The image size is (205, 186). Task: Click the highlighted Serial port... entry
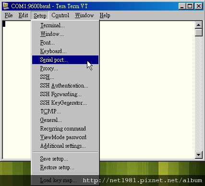pyautogui.click(x=65, y=60)
